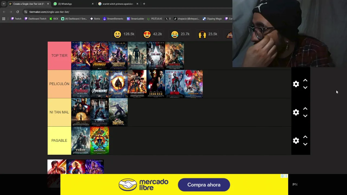Open settings gear for NI TAN MAL row

[x=296, y=112]
